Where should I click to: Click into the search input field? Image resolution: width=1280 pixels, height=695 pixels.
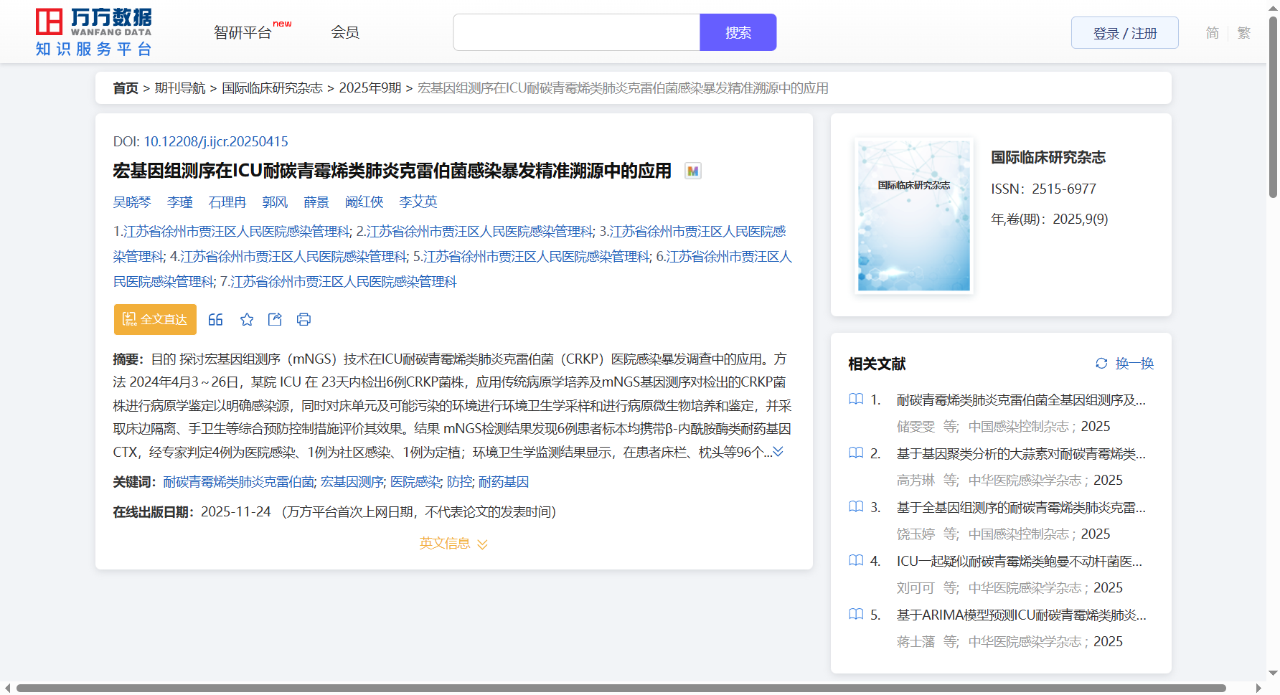[576, 33]
